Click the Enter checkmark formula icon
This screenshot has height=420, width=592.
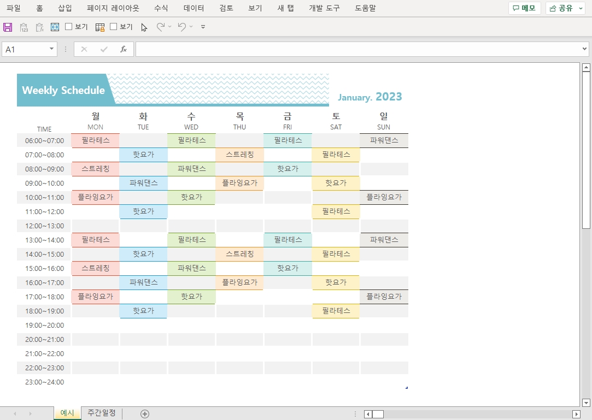(104, 50)
